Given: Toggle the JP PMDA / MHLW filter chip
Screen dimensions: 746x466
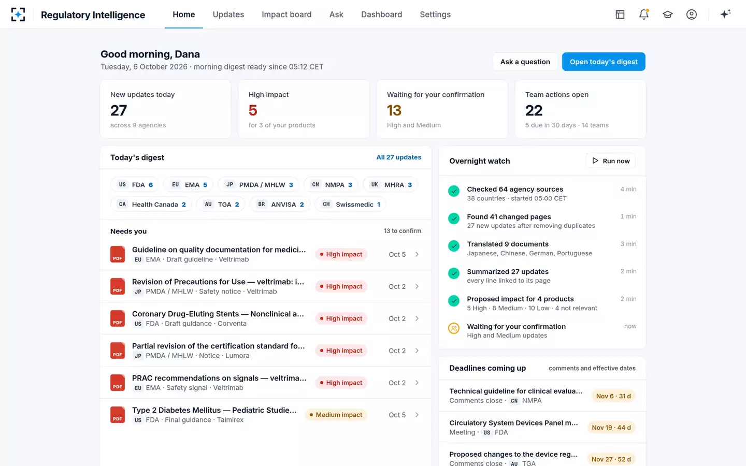Looking at the screenshot, I should point(260,185).
